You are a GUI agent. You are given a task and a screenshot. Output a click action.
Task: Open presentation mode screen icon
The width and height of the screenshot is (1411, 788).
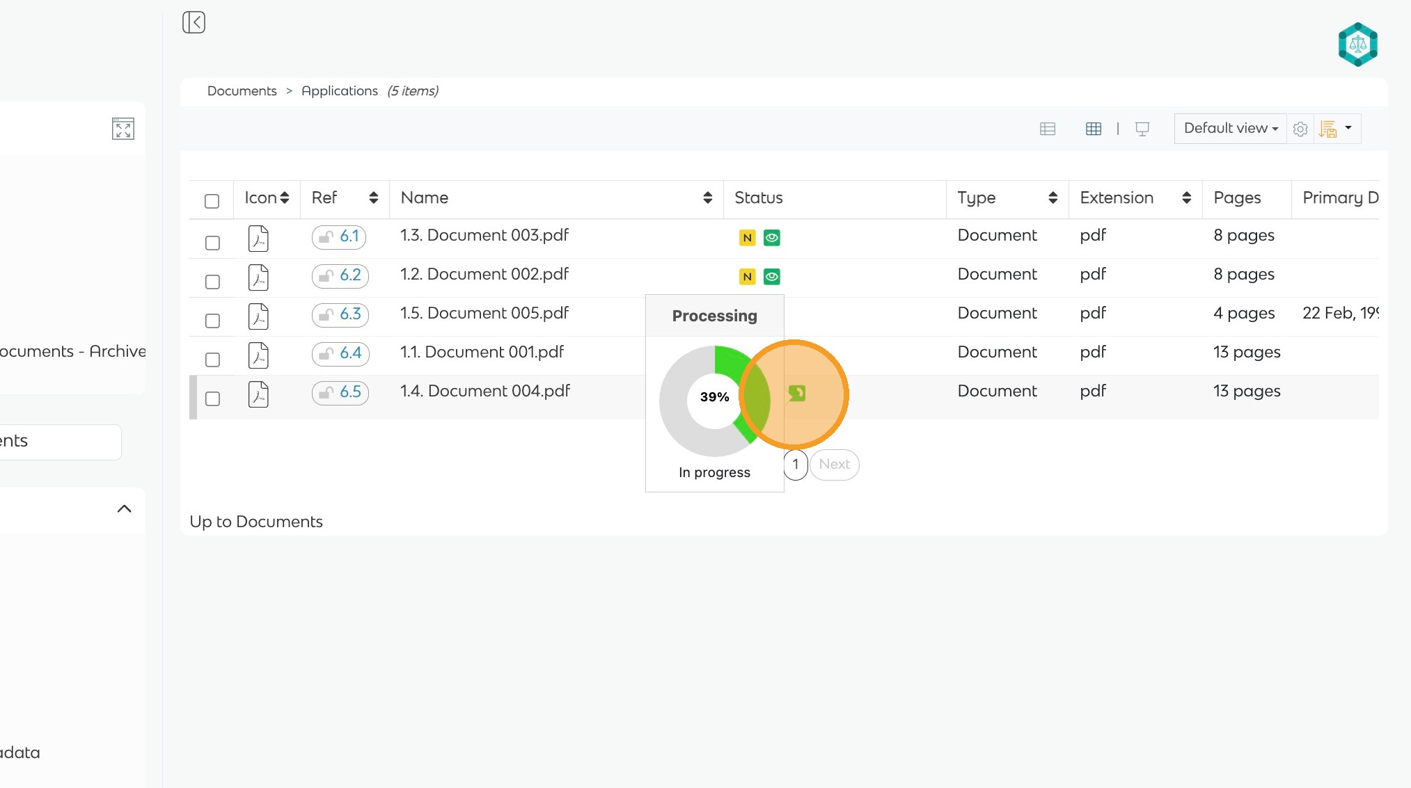(x=1142, y=129)
